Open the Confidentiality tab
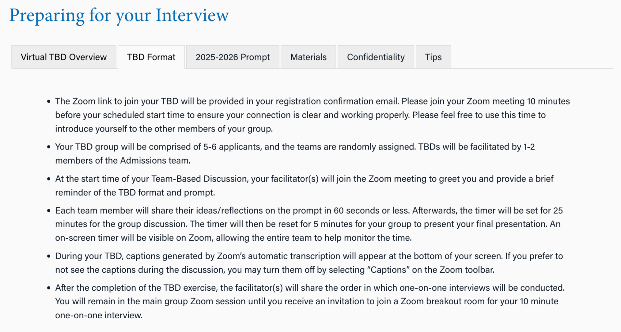The width and height of the screenshot is (621, 332). coord(376,57)
